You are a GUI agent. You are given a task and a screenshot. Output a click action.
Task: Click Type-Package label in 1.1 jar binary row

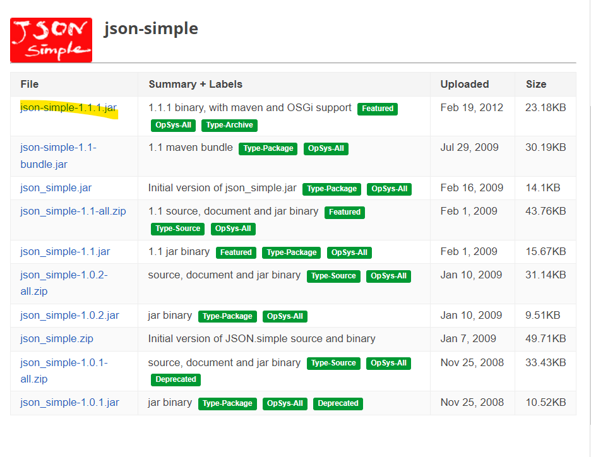[291, 252]
